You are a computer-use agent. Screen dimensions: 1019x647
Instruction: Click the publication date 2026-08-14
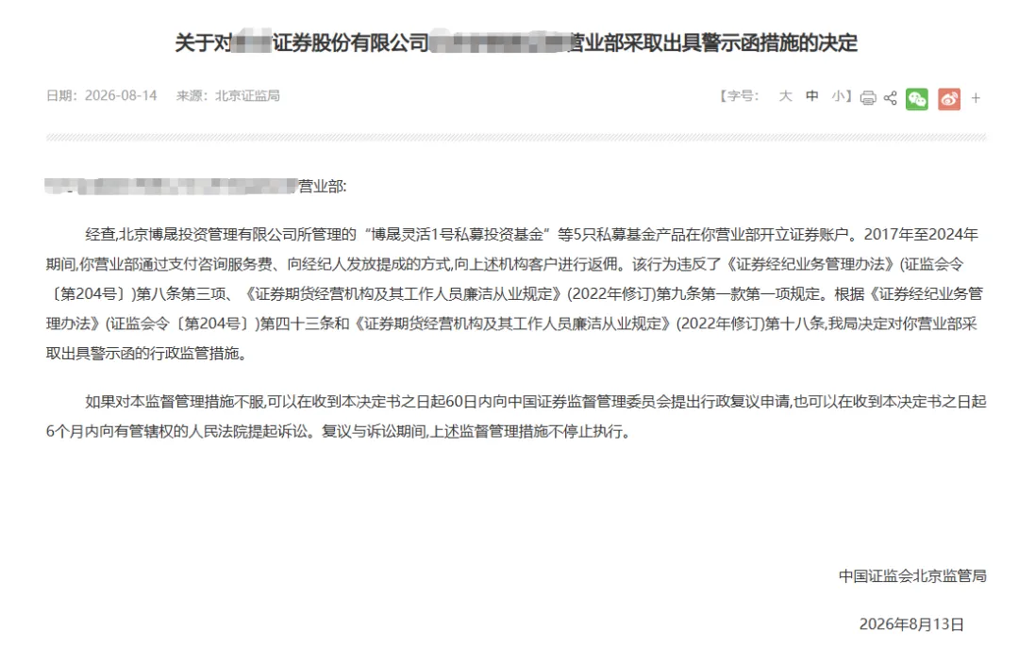(x=121, y=95)
